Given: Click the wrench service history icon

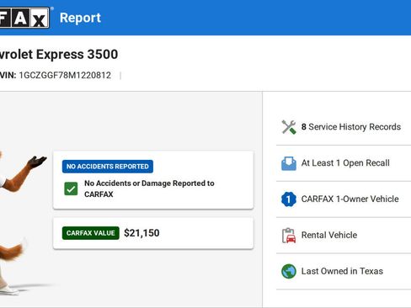Looking at the screenshot, I should tap(289, 127).
